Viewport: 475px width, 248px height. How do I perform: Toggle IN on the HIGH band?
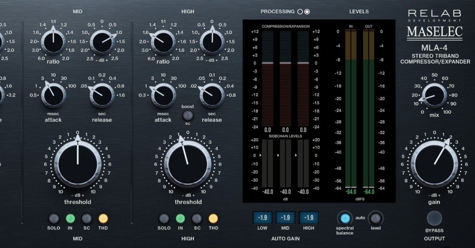point(181,218)
